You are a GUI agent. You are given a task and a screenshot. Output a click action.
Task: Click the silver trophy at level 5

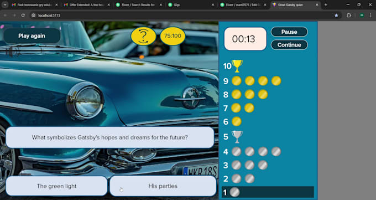tap(237, 137)
